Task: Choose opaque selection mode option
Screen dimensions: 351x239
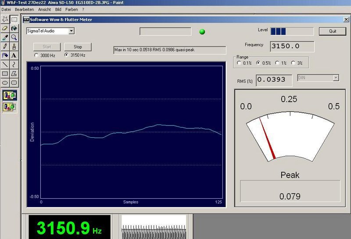Action: (10, 95)
